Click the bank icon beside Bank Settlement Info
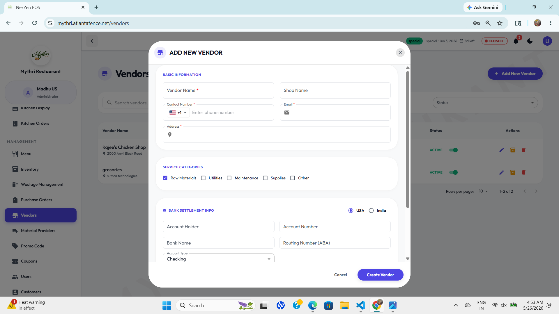This screenshot has height=314, width=559. click(164, 210)
